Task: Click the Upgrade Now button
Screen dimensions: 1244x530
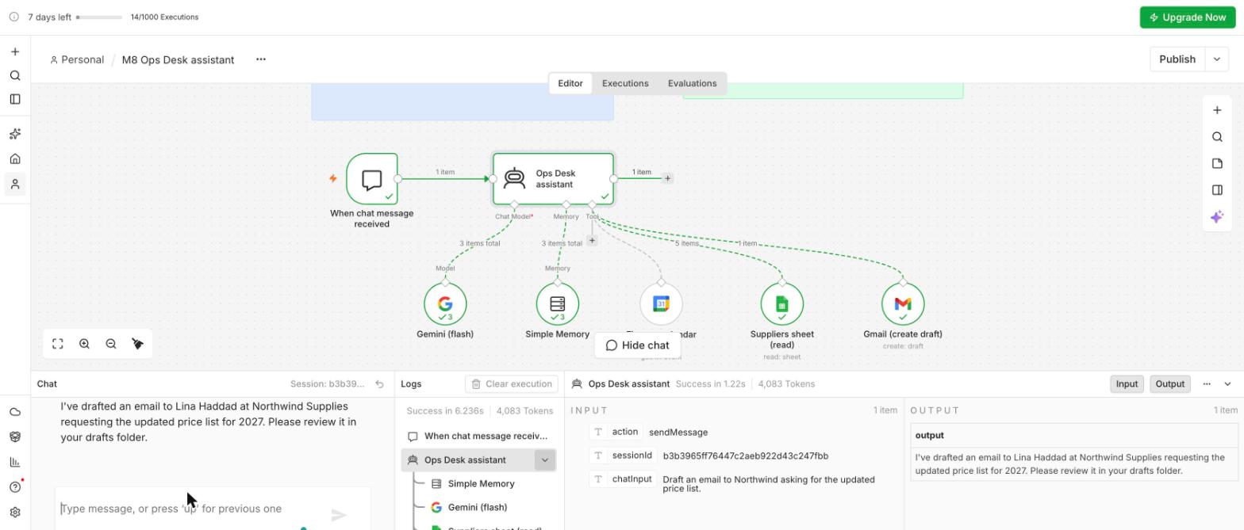Action: point(1188,17)
